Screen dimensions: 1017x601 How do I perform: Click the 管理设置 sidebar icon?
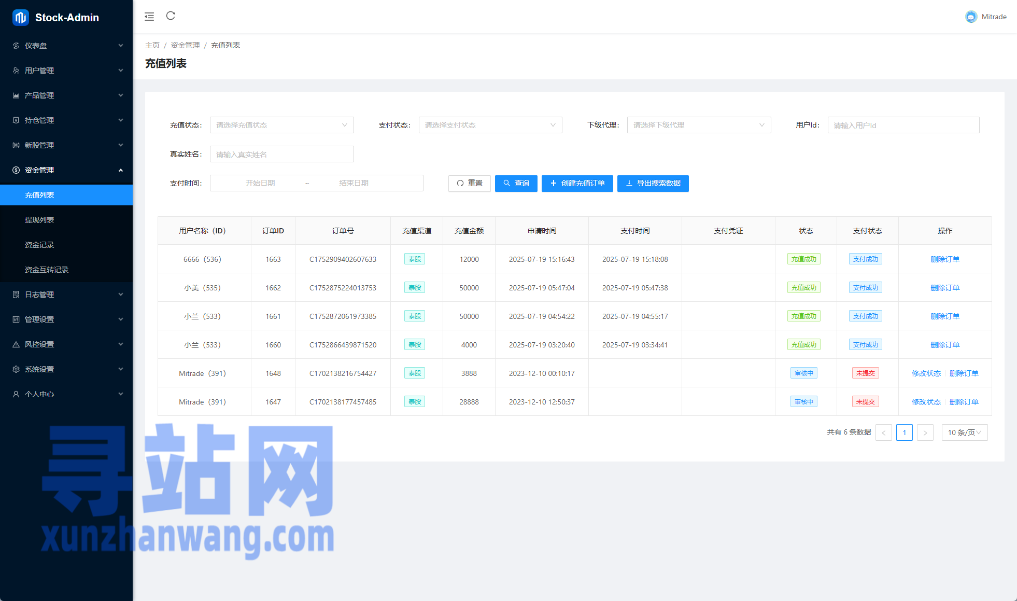click(16, 319)
